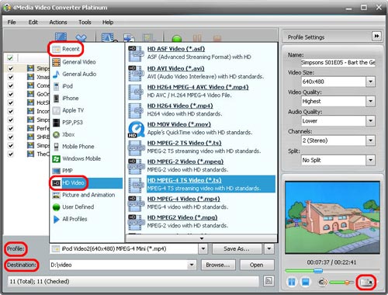Uncheck the Xmas file checkbox

pyautogui.click(x=10, y=77)
